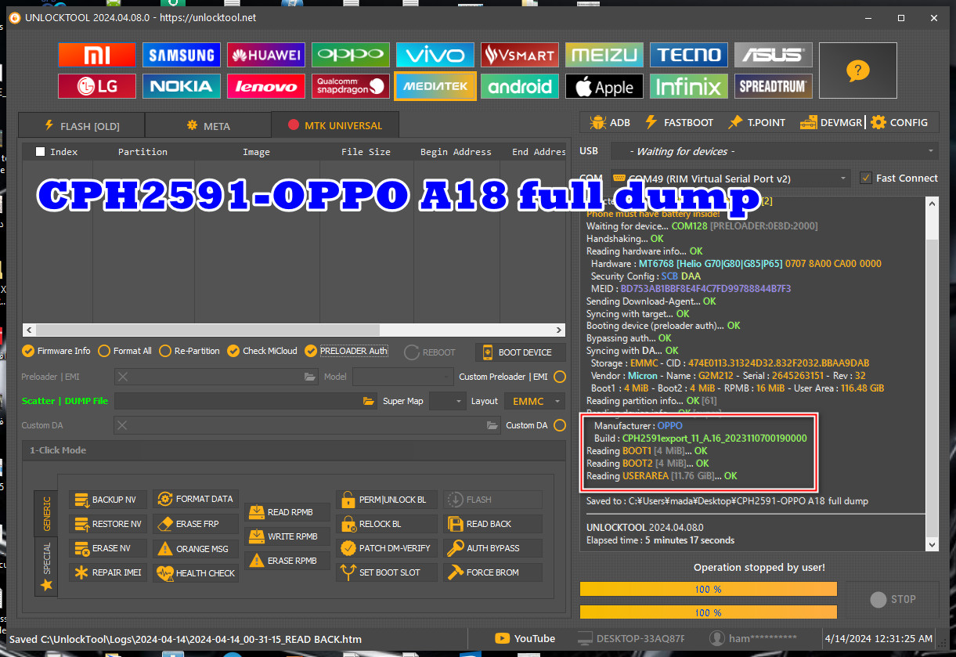
Task: Toggle the Fast Connect checkbox
Action: [898, 178]
